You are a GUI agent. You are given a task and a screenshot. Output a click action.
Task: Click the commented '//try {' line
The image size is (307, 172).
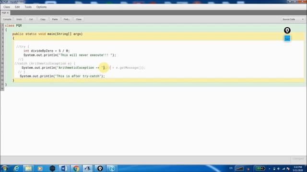[23, 47]
